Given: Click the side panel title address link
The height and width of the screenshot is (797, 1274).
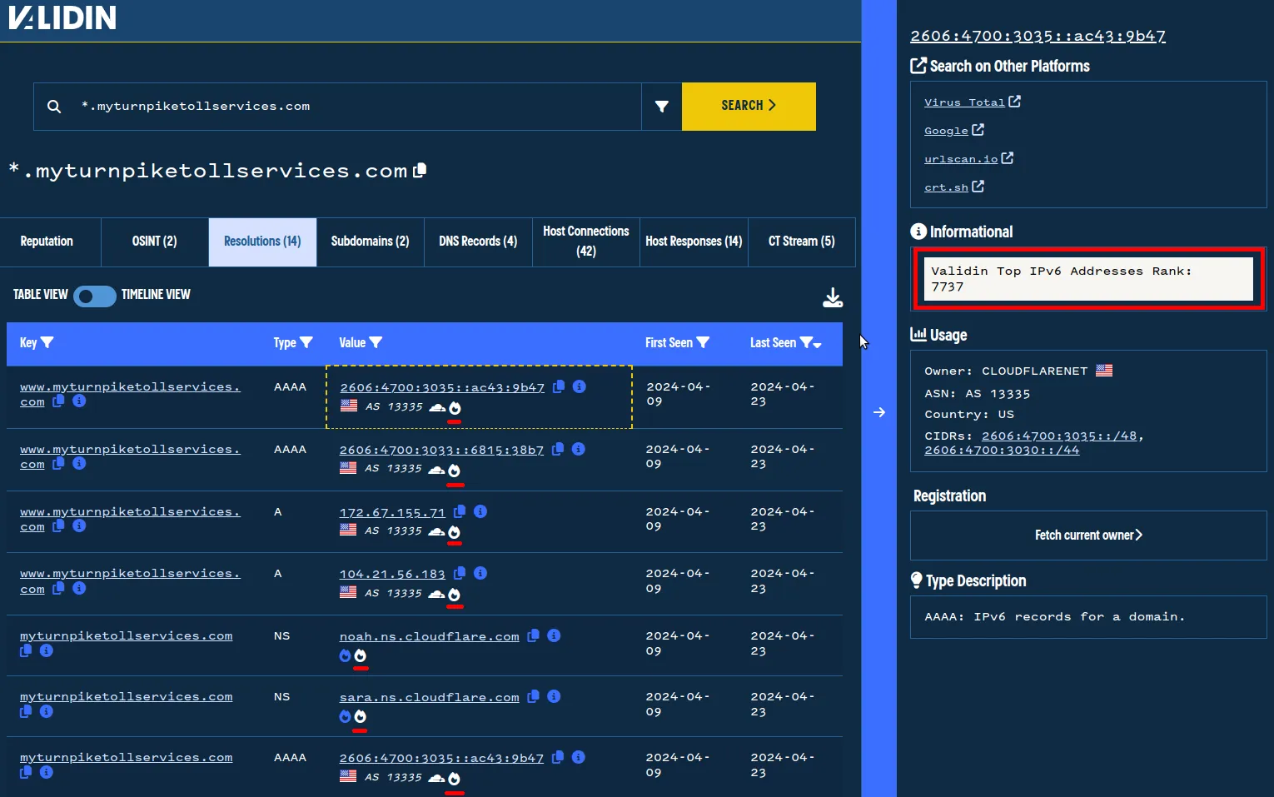Looking at the screenshot, I should tap(1038, 36).
